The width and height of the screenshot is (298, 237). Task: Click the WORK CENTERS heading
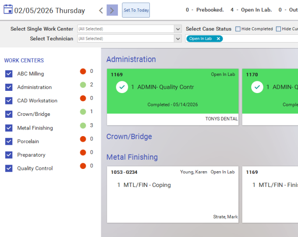tap(24, 61)
